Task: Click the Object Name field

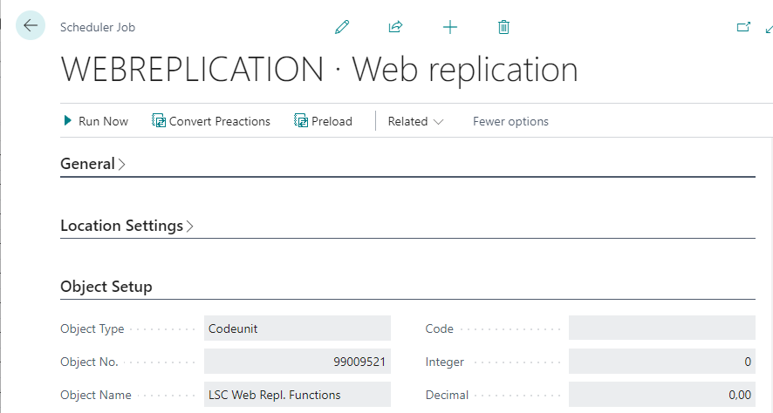Action: click(x=297, y=395)
